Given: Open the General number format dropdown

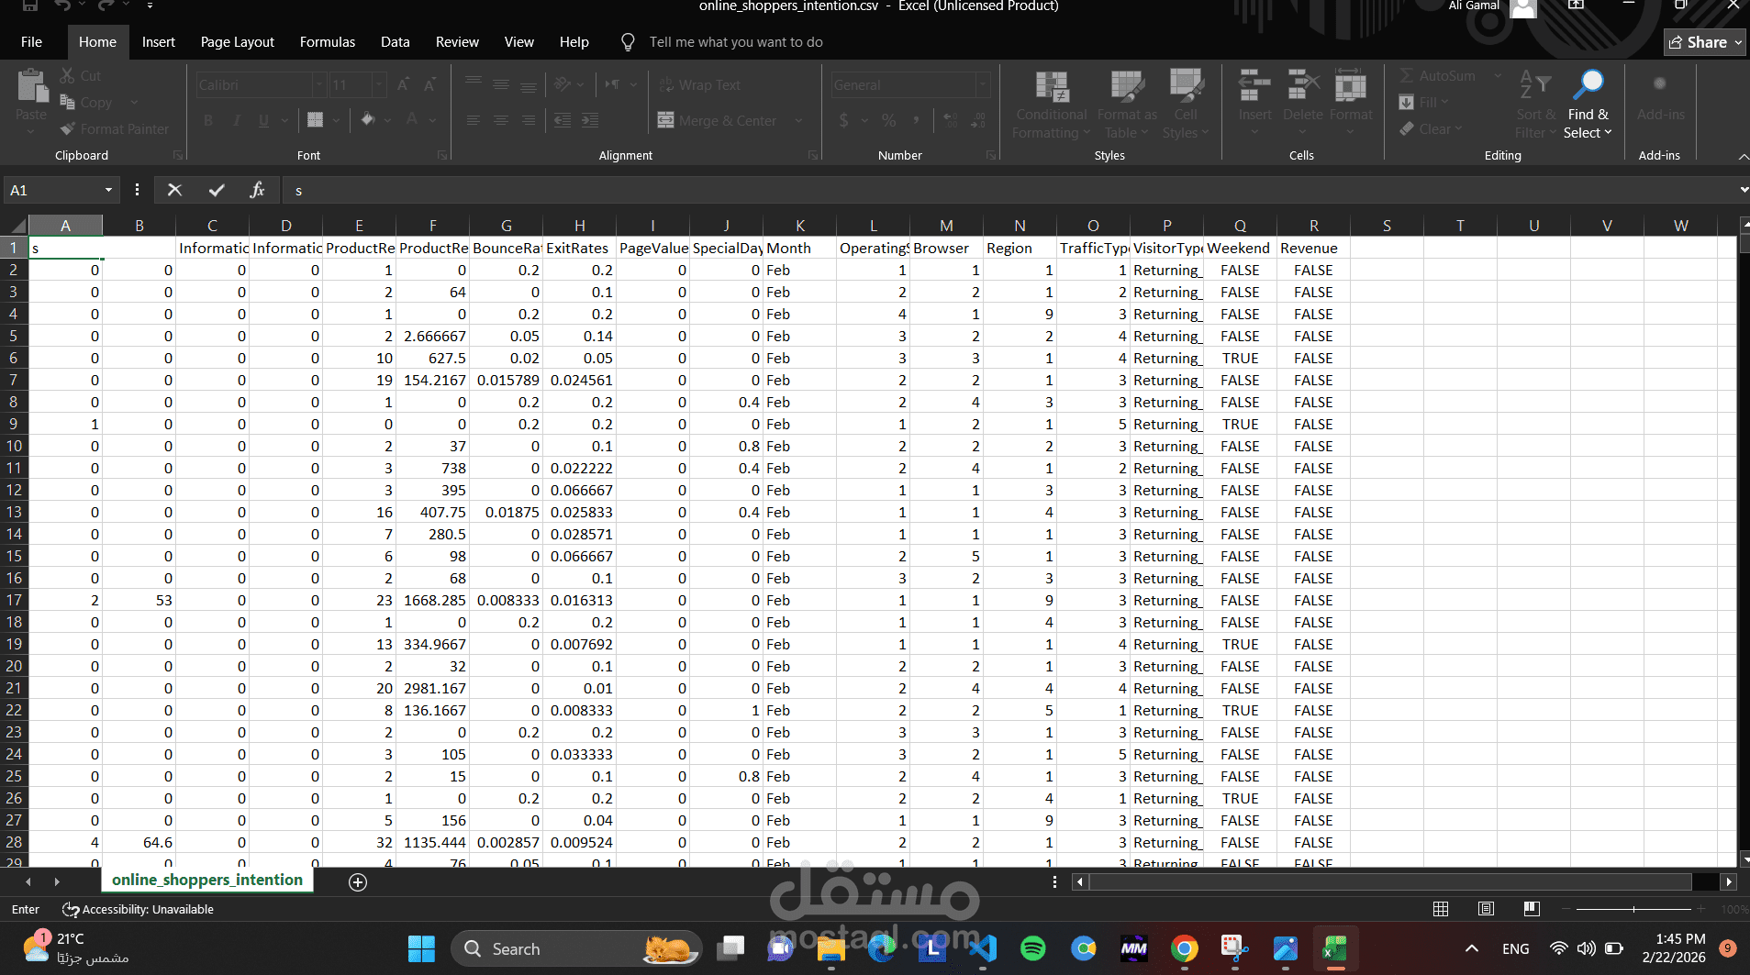Looking at the screenshot, I should (983, 85).
